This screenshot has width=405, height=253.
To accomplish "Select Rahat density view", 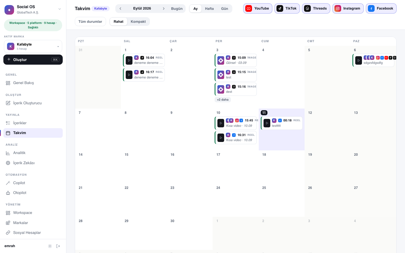I will click(x=118, y=22).
